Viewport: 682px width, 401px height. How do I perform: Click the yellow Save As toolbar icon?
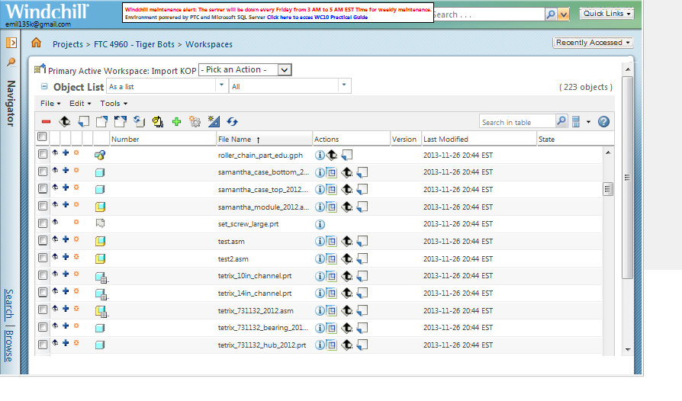[x=157, y=122]
